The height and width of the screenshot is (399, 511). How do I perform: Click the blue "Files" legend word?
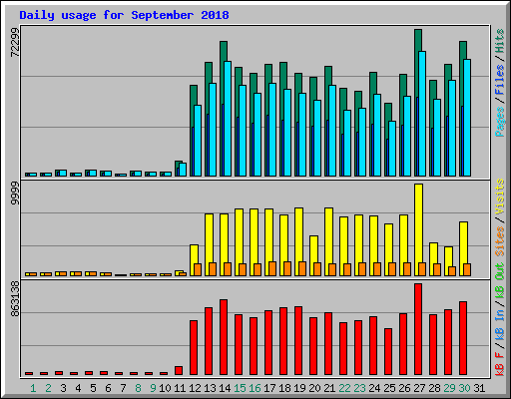500,80
